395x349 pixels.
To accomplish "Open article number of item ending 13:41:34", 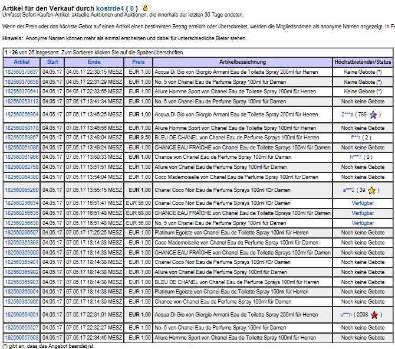I will pos(22,102).
